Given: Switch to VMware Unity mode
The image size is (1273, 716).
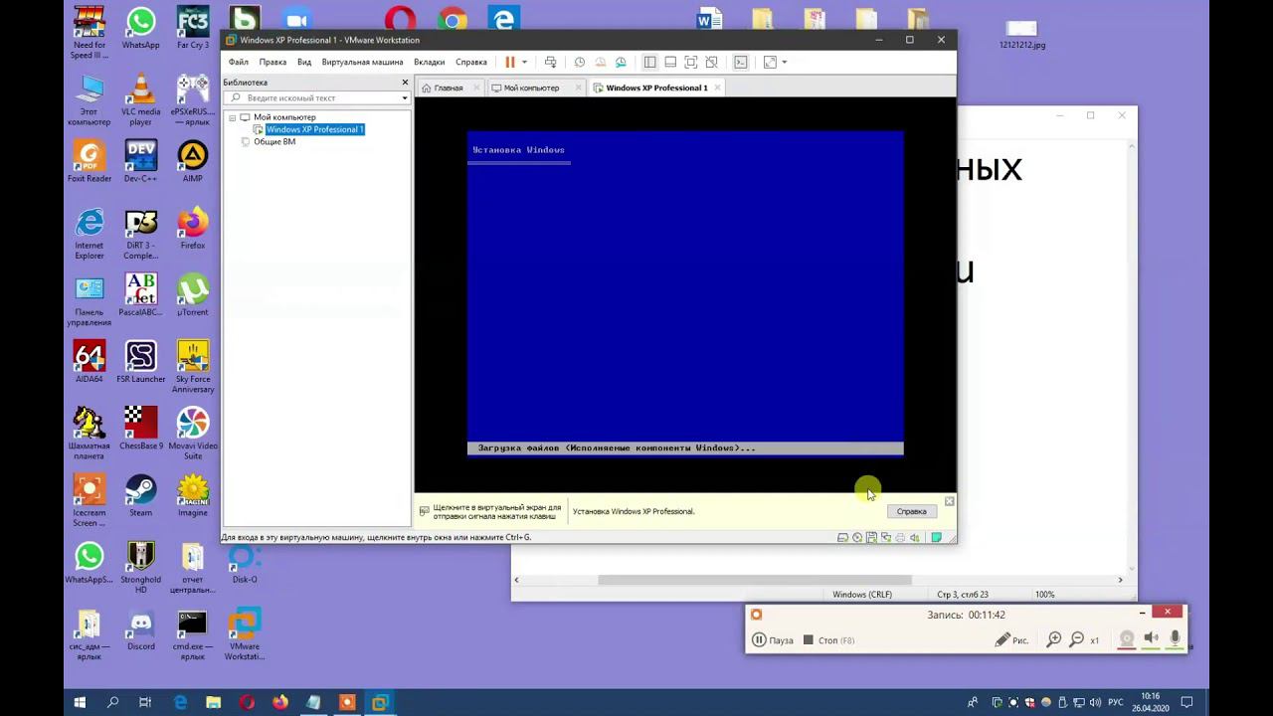Looking at the screenshot, I should 711,62.
